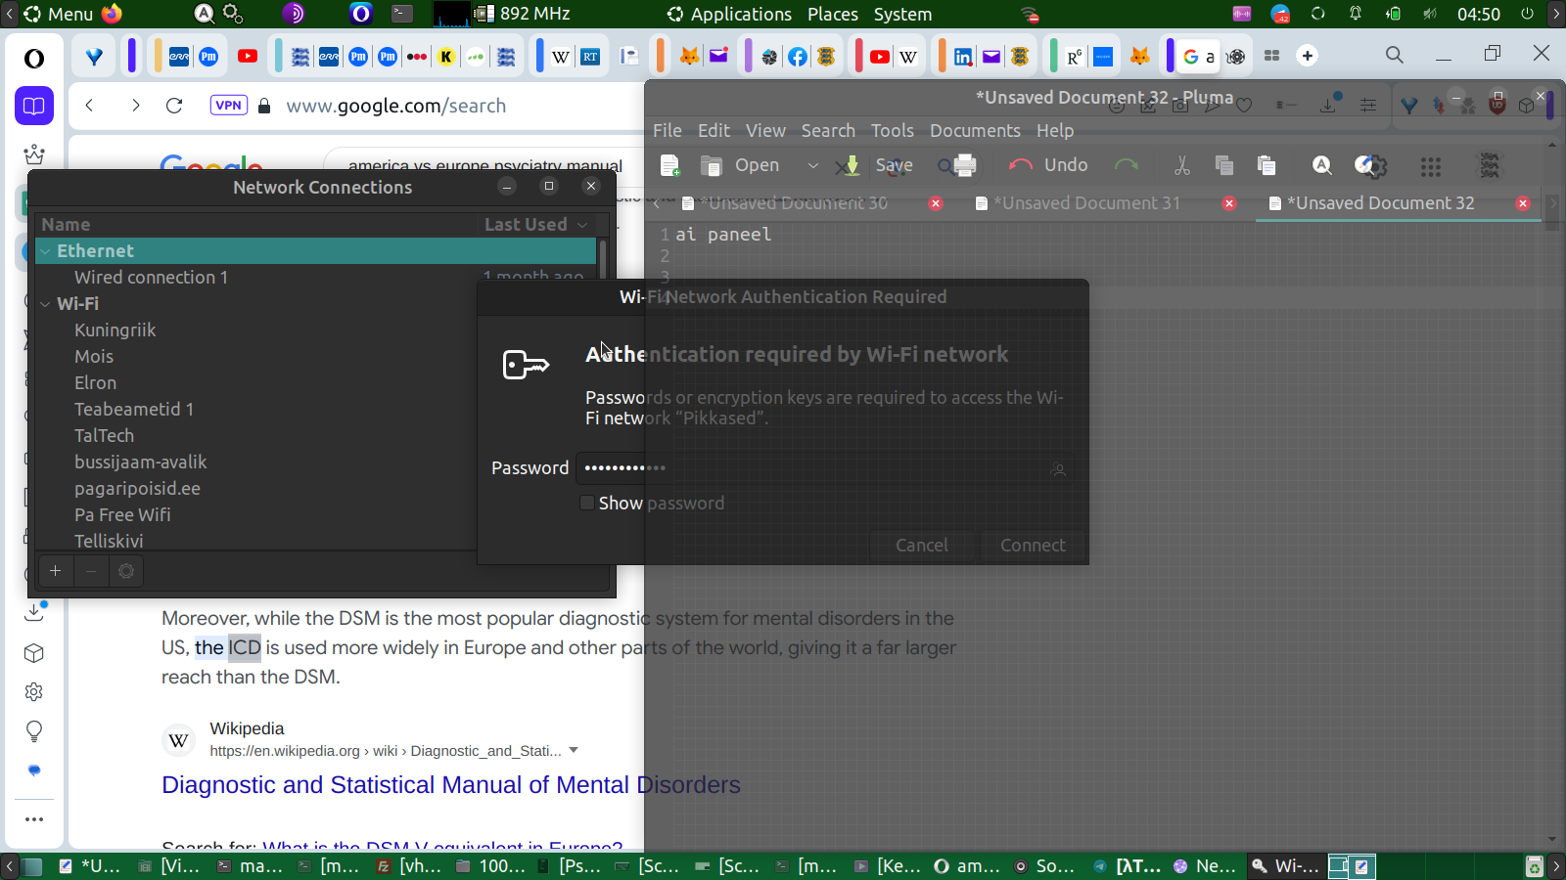Select the Pa Free Wifi connection
The image size is (1566, 880).
point(122,515)
